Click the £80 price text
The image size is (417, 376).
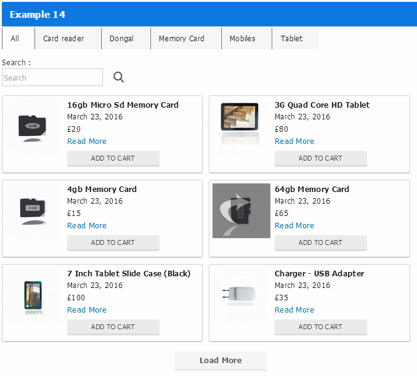click(x=281, y=129)
